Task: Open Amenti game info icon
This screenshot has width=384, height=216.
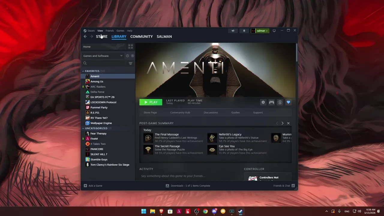Action: pos(280,102)
